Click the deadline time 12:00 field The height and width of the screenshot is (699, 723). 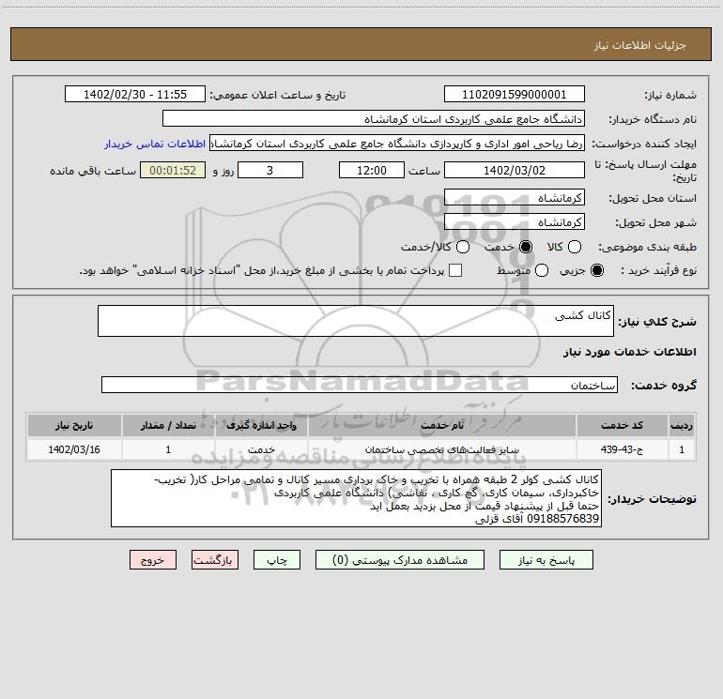point(372,170)
